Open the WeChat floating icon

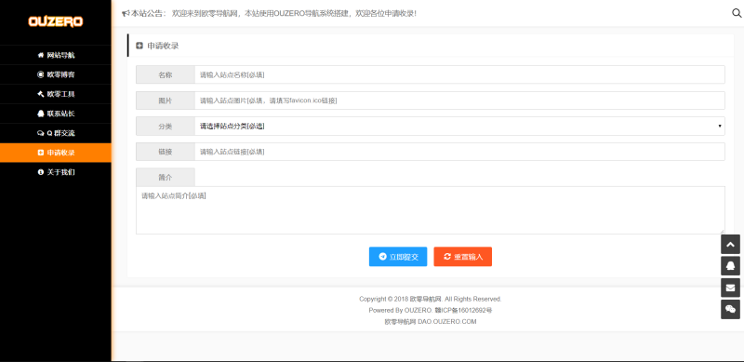coord(730,309)
